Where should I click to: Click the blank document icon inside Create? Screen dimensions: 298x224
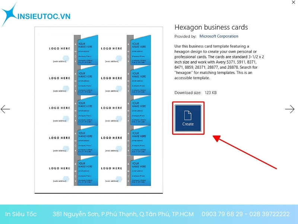188,115
